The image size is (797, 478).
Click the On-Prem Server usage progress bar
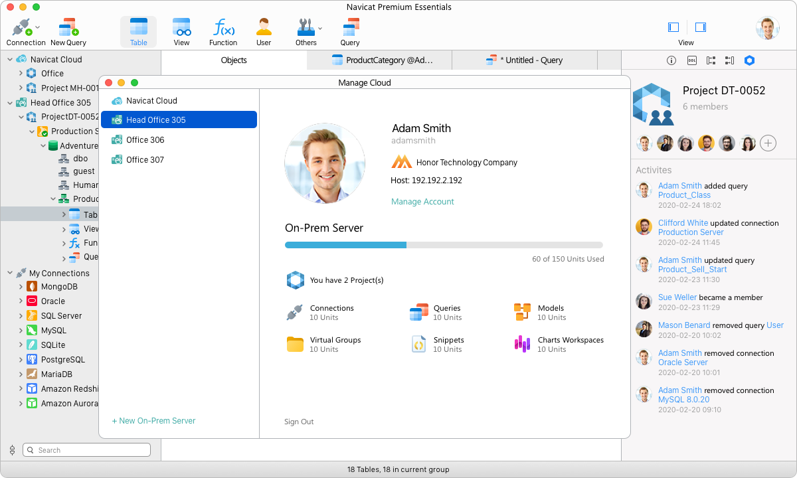[444, 245]
